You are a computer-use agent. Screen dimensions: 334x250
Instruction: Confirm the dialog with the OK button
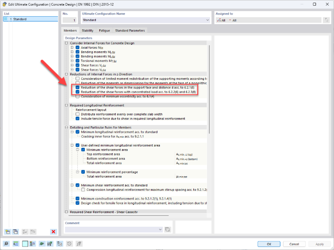(x=269, y=244)
